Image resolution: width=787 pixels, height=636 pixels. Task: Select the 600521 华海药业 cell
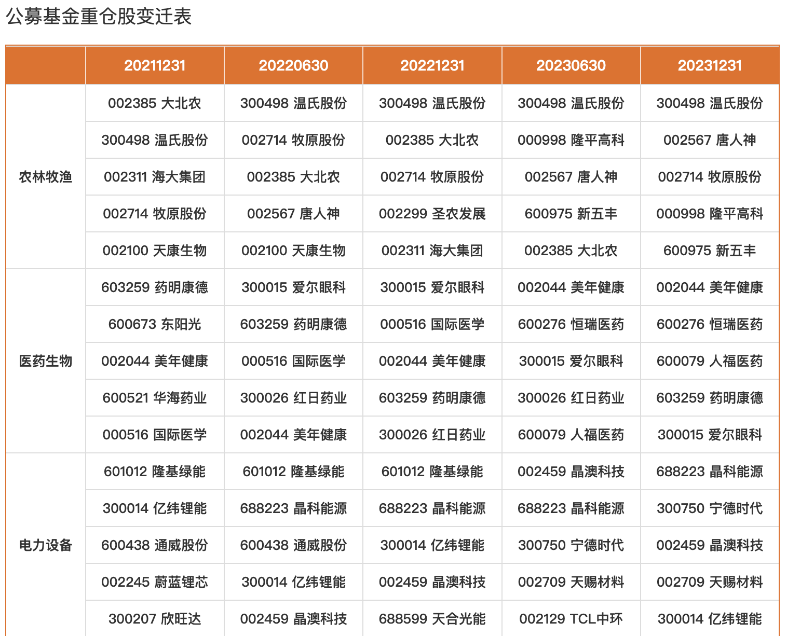[155, 398]
